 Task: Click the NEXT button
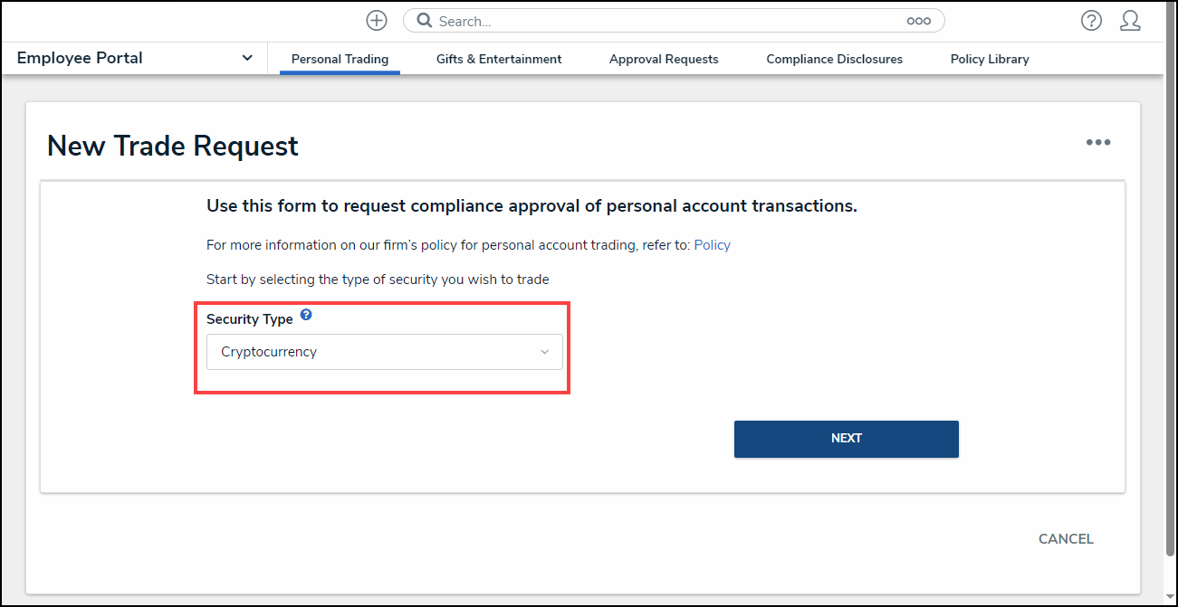pyautogui.click(x=846, y=438)
